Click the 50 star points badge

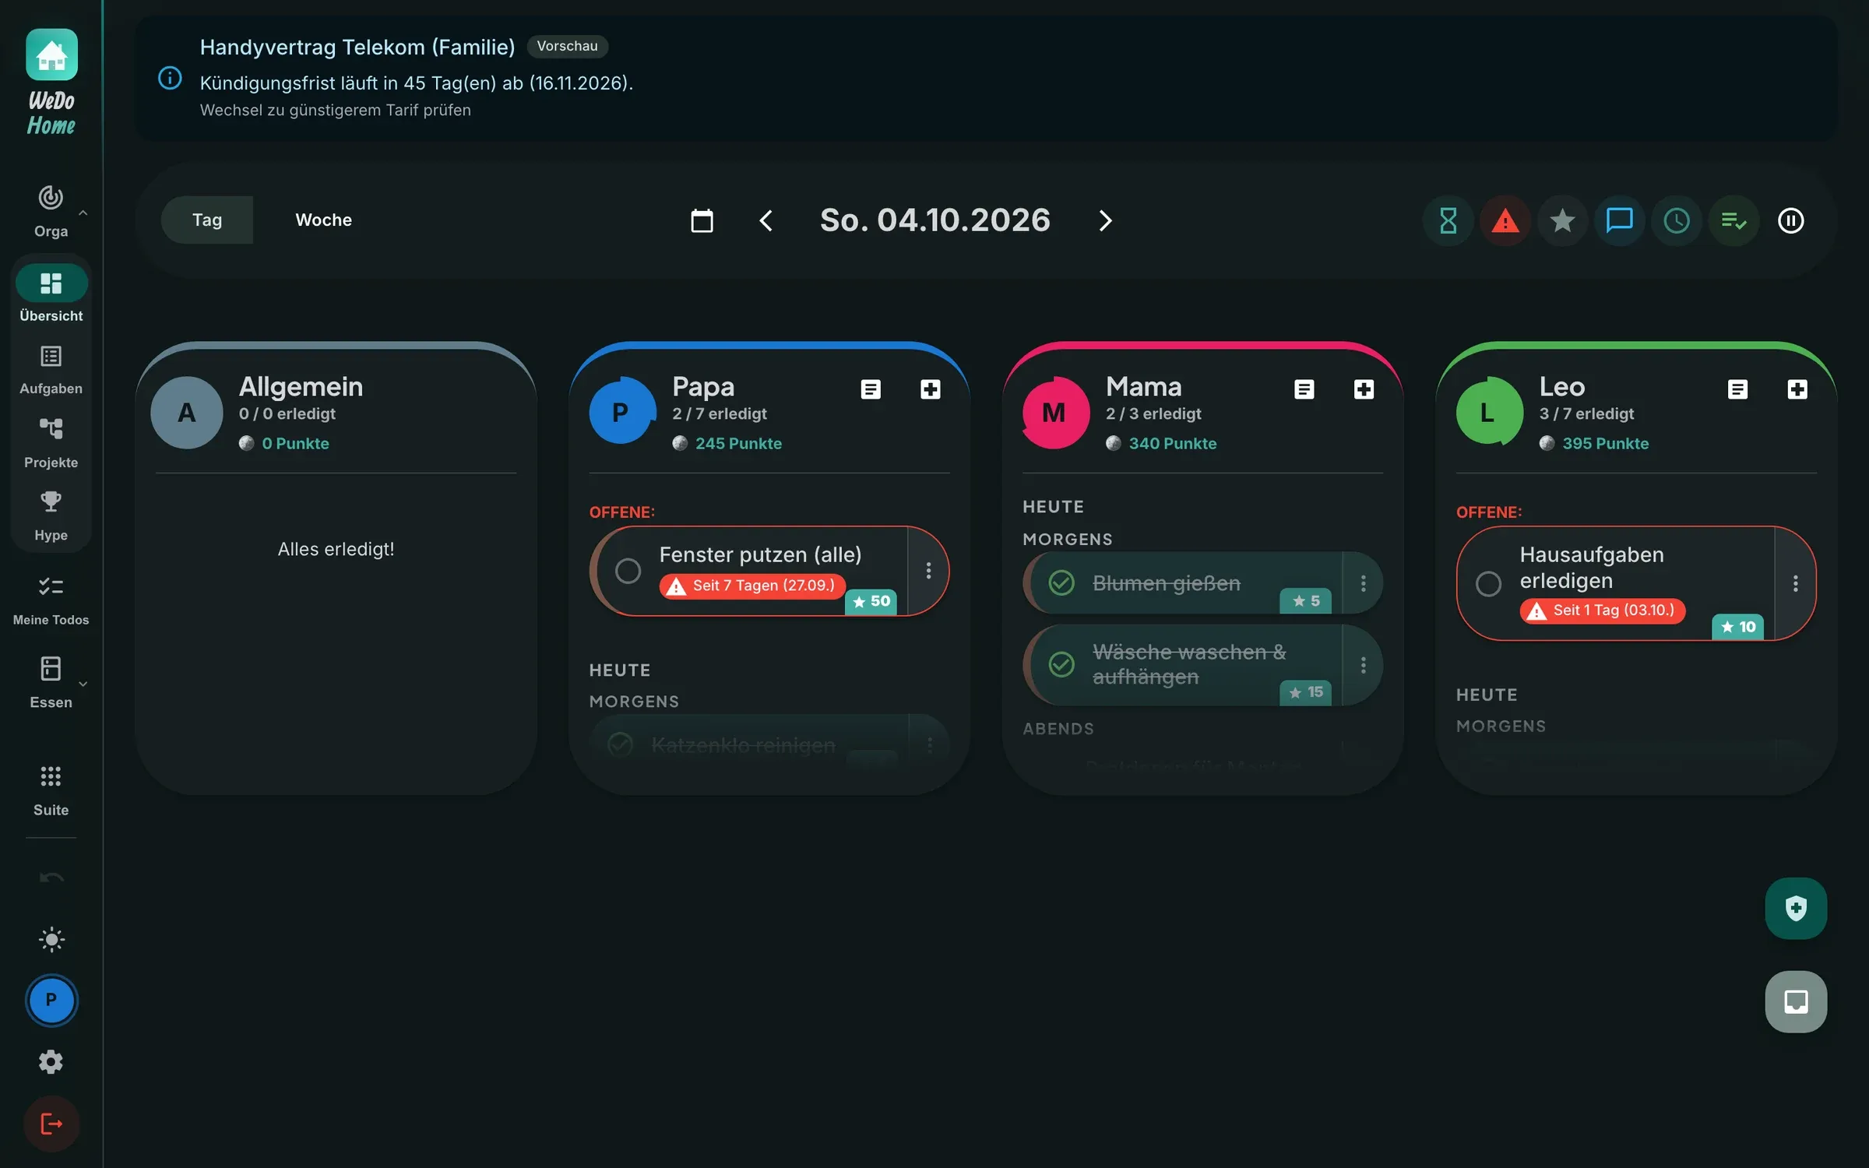(871, 601)
